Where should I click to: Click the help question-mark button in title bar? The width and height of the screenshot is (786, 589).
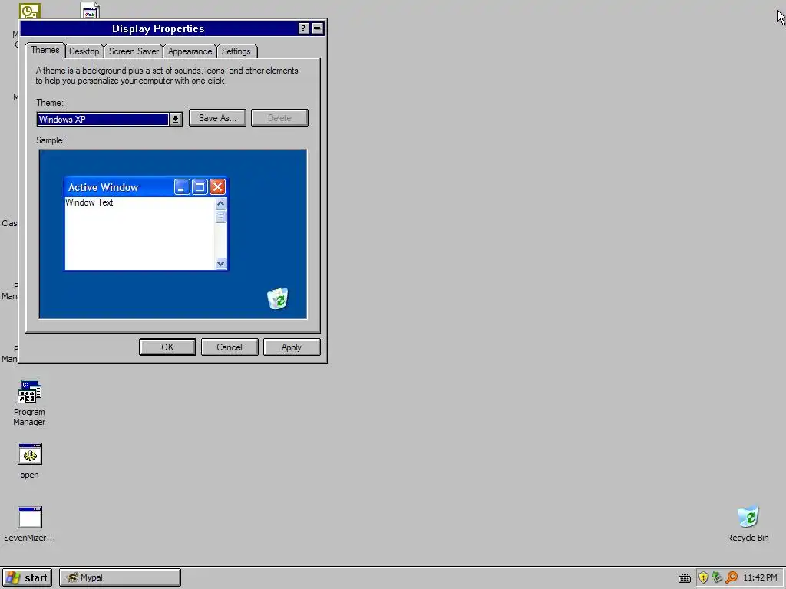pyautogui.click(x=303, y=28)
